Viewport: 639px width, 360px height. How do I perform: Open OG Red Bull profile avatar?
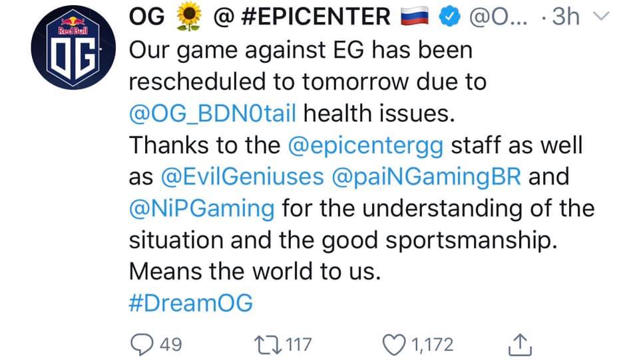[x=73, y=48]
